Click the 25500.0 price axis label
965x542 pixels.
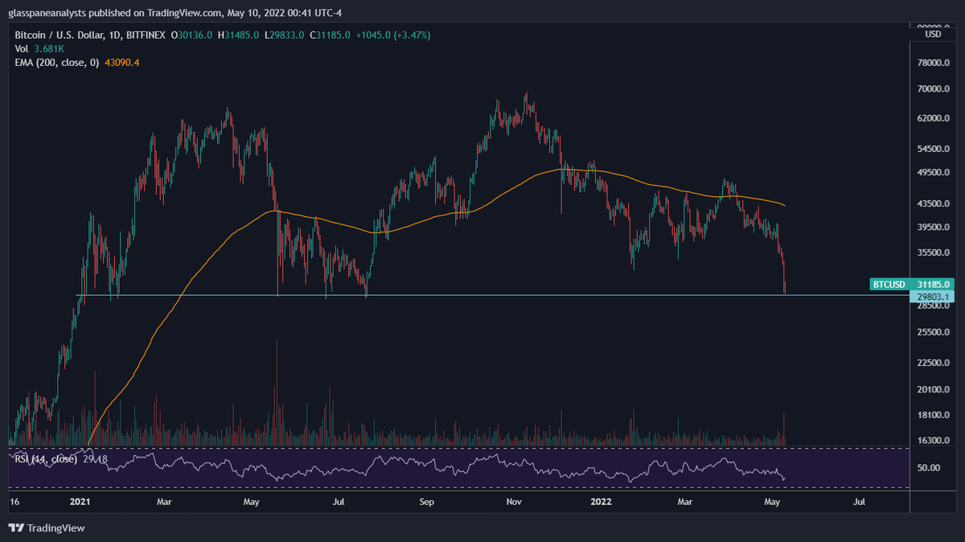tap(935, 332)
